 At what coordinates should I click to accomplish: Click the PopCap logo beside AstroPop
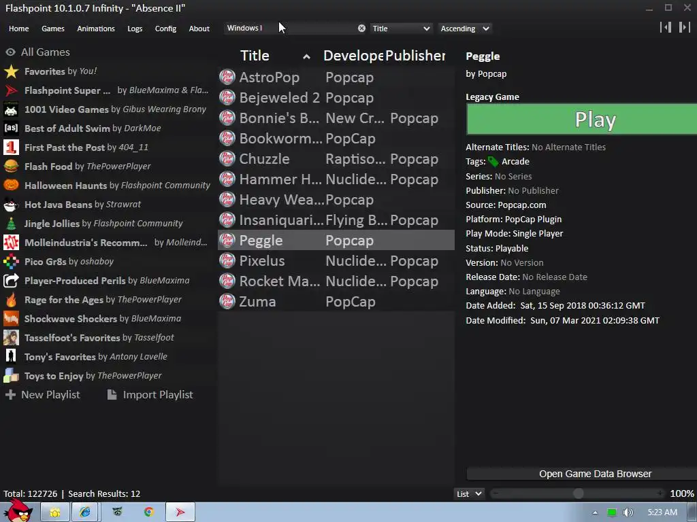pyautogui.click(x=227, y=77)
